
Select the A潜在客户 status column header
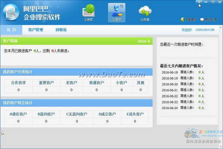click(18, 114)
